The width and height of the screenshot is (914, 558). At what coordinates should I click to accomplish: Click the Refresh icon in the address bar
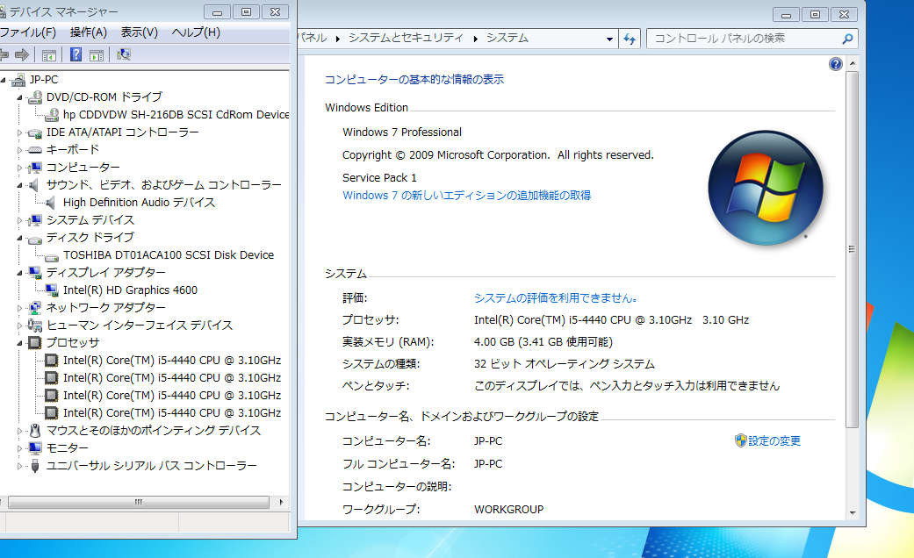(x=630, y=39)
